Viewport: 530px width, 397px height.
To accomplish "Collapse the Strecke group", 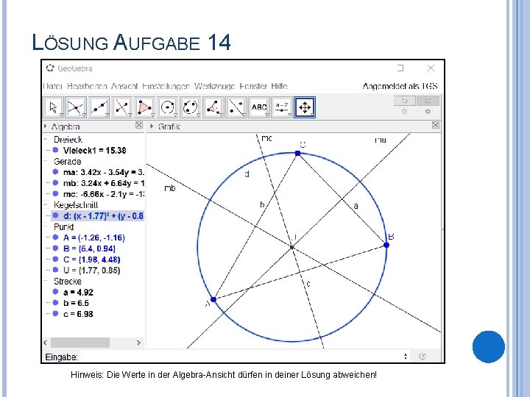I will point(46,281).
